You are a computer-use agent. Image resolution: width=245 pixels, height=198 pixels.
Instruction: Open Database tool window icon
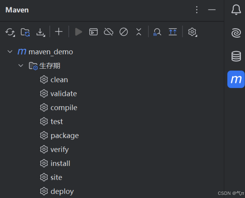(236, 56)
